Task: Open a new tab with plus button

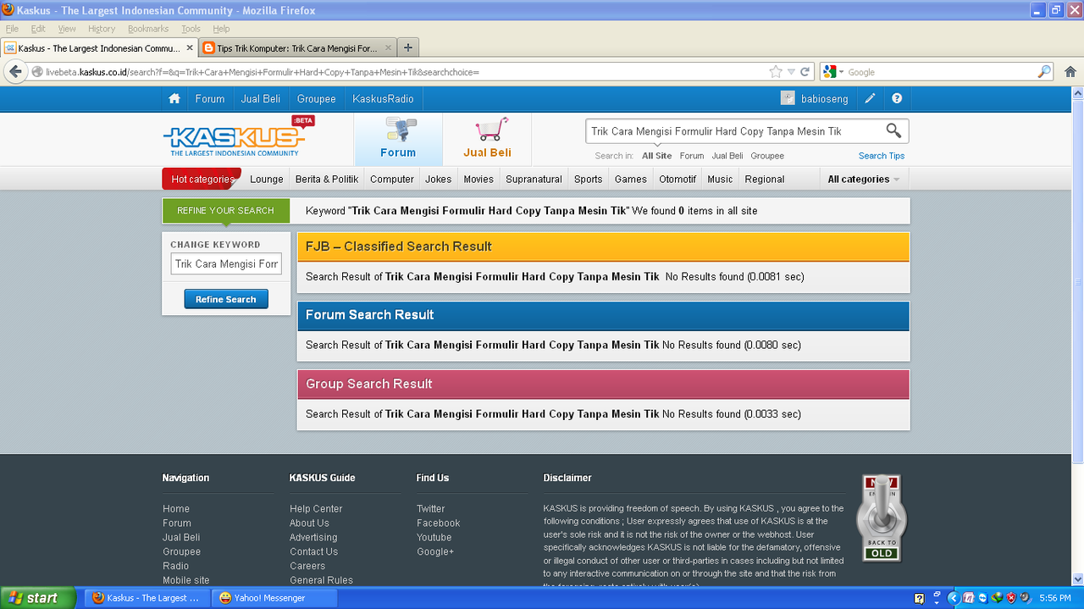Action: click(407, 47)
